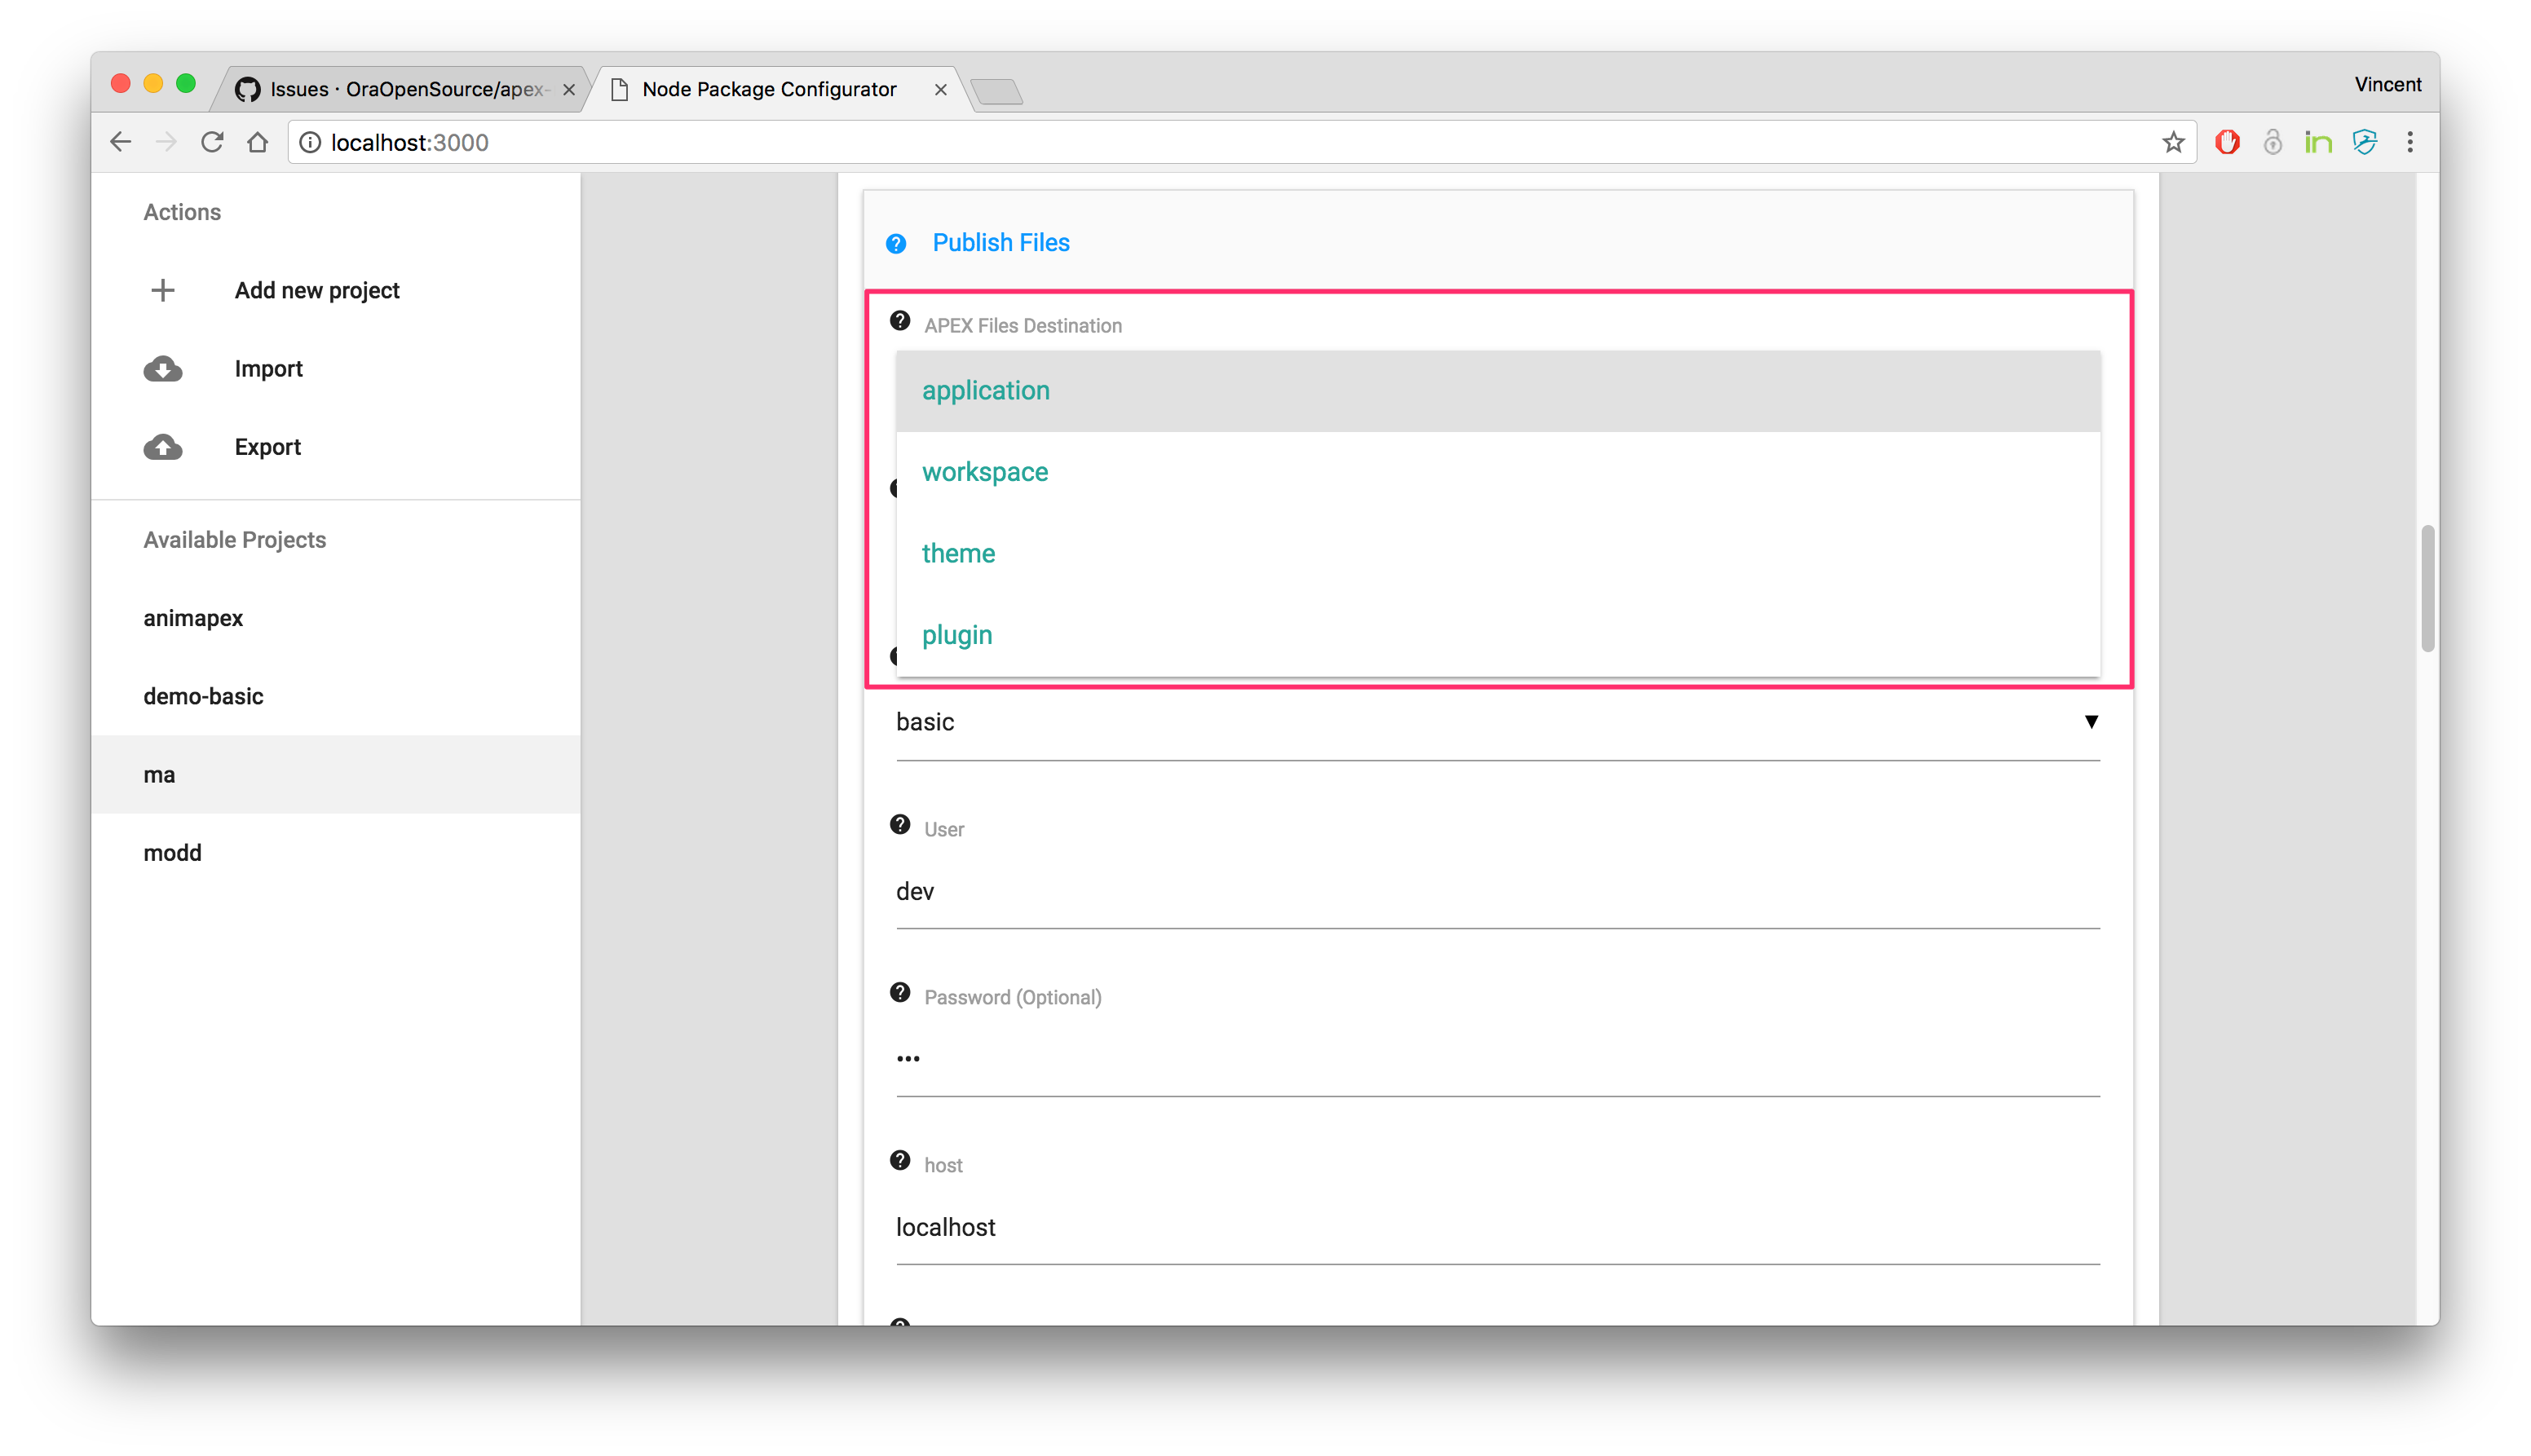Click the help icon next to Publish Files

pyautogui.click(x=896, y=243)
